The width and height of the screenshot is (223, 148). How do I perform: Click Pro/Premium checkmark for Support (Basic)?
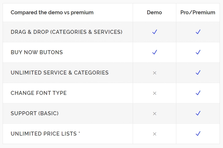[198, 113]
